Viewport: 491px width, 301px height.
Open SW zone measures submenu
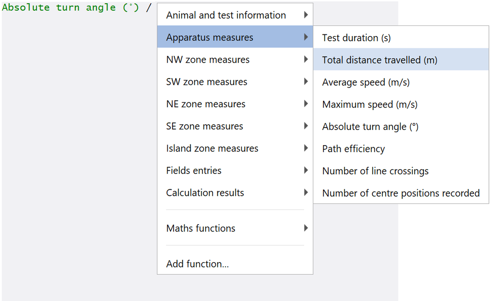click(235, 82)
